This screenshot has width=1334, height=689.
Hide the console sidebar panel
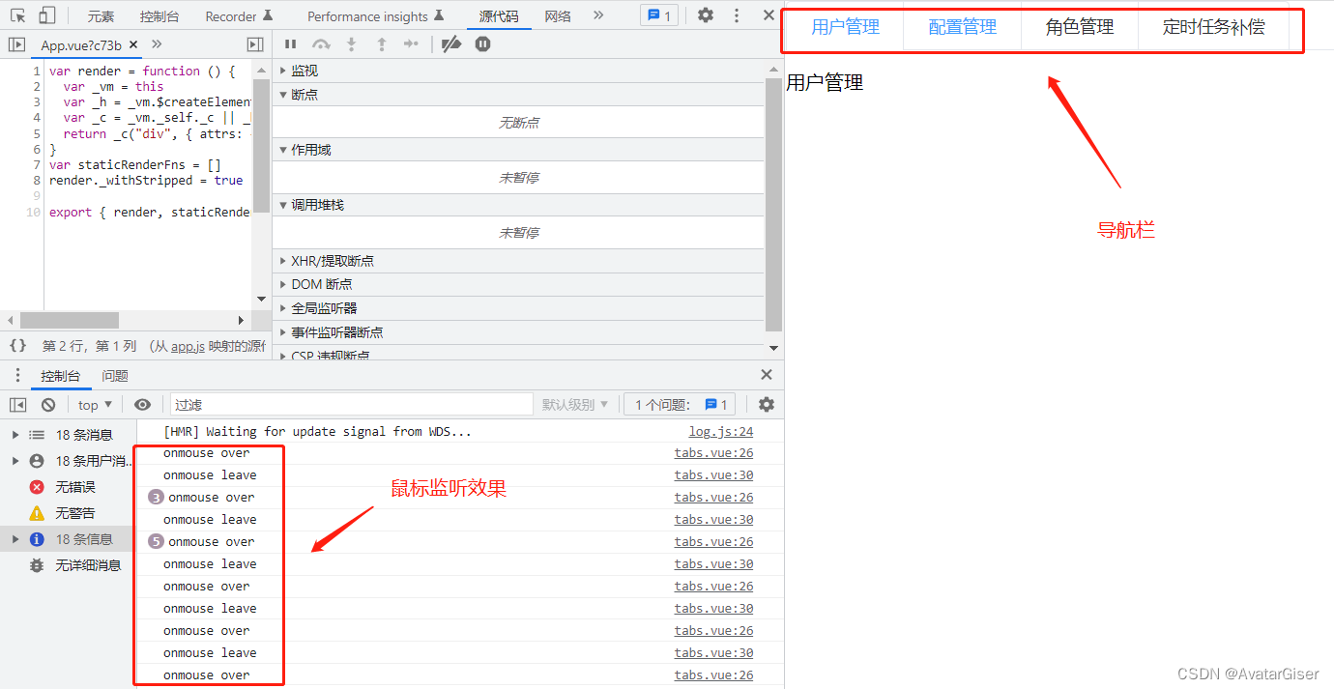pyautogui.click(x=15, y=404)
